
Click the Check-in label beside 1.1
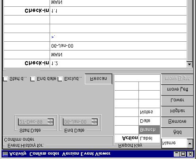37,11
